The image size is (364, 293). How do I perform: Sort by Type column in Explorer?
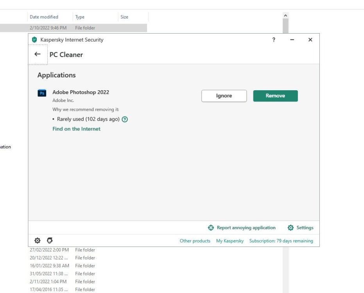pos(95,17)
